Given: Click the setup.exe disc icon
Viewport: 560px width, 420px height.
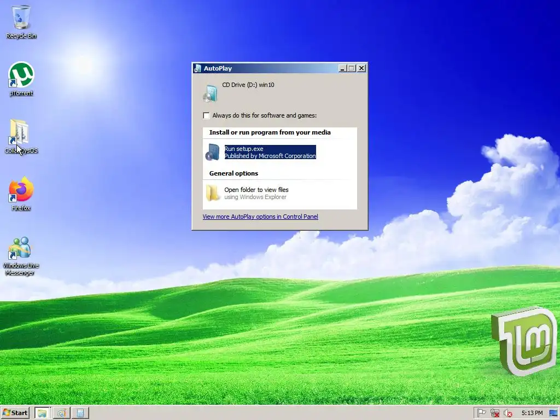Looking at the screenshot, I should [x=213, y=152].
